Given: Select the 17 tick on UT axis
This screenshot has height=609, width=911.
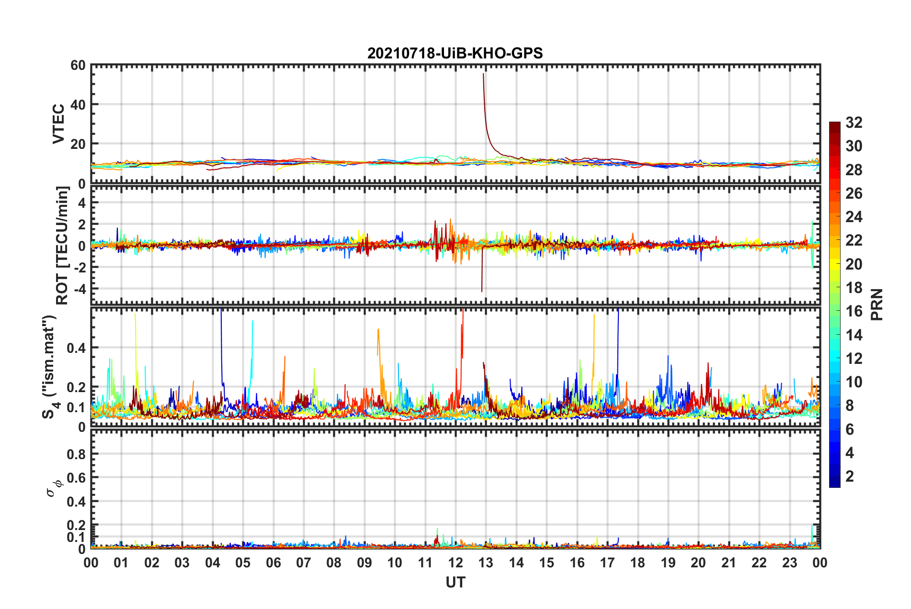Looking at the screenshot, I should click(x=607, y=563).
